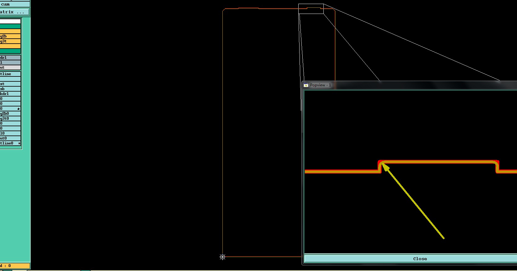Click the origin crosshair marker at outline corner
This screenshot has height=271, width=517.
(x=222, y=257)
